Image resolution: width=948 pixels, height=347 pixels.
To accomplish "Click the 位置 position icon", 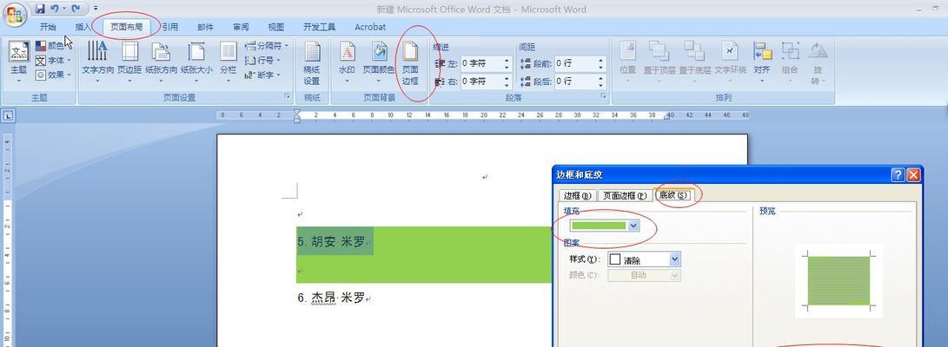I will pos(627,50).
